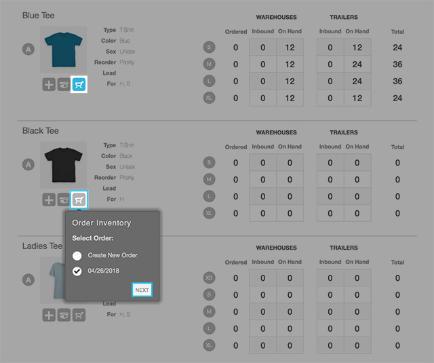The image size is (434, 363).
Task: Click the Blue Tee product title
Action: pos(39,15)
